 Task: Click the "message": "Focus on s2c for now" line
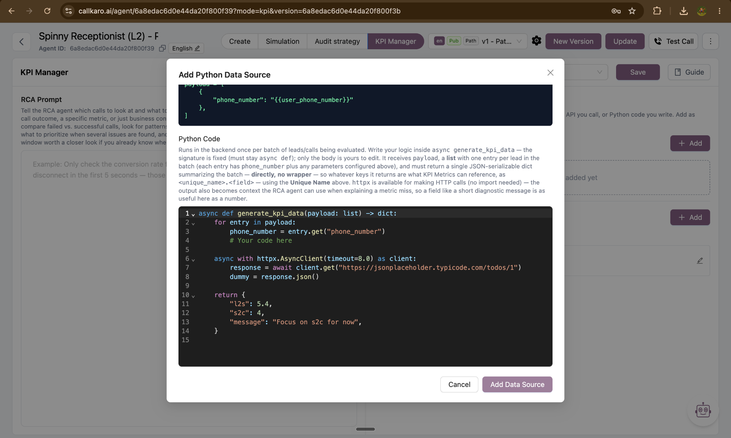[296, 322]
